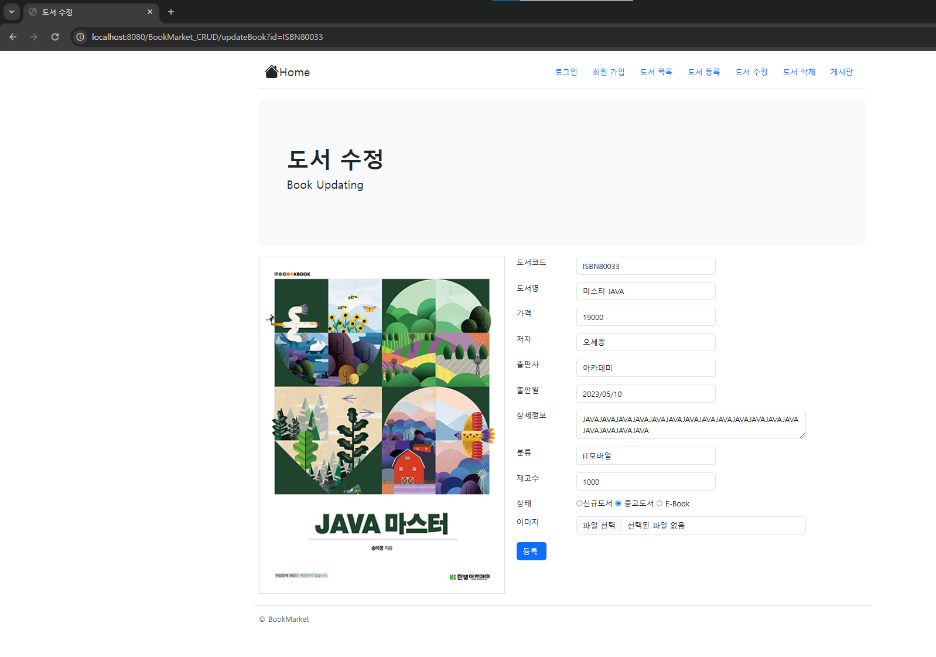The width and height of the screenshot is (936, 657).
Task: Click the Home text link
Action: pos(295,72)
